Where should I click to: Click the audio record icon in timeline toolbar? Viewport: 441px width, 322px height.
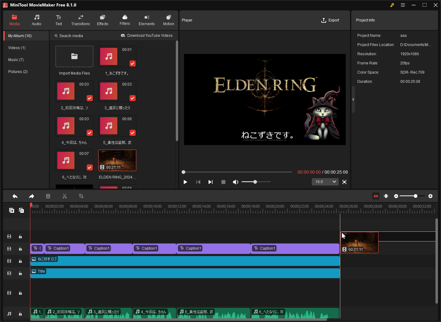(386, 196)
